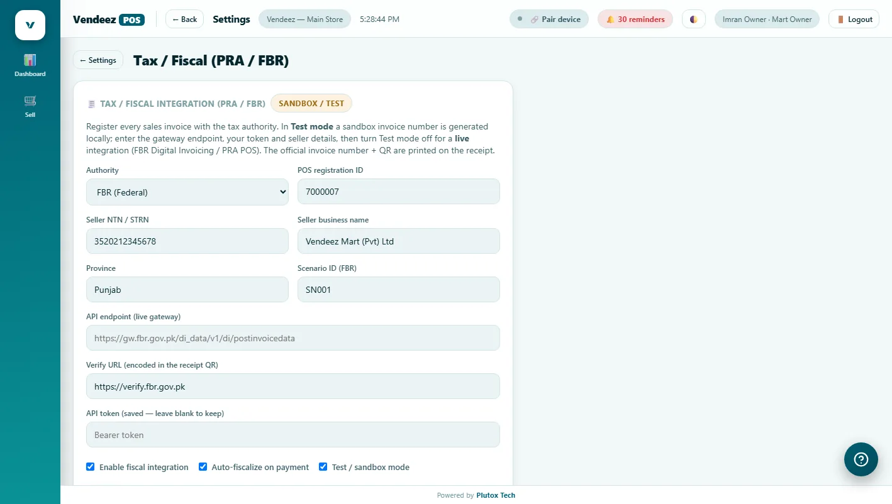Open the Dashboard chart icon

point(30,60)
